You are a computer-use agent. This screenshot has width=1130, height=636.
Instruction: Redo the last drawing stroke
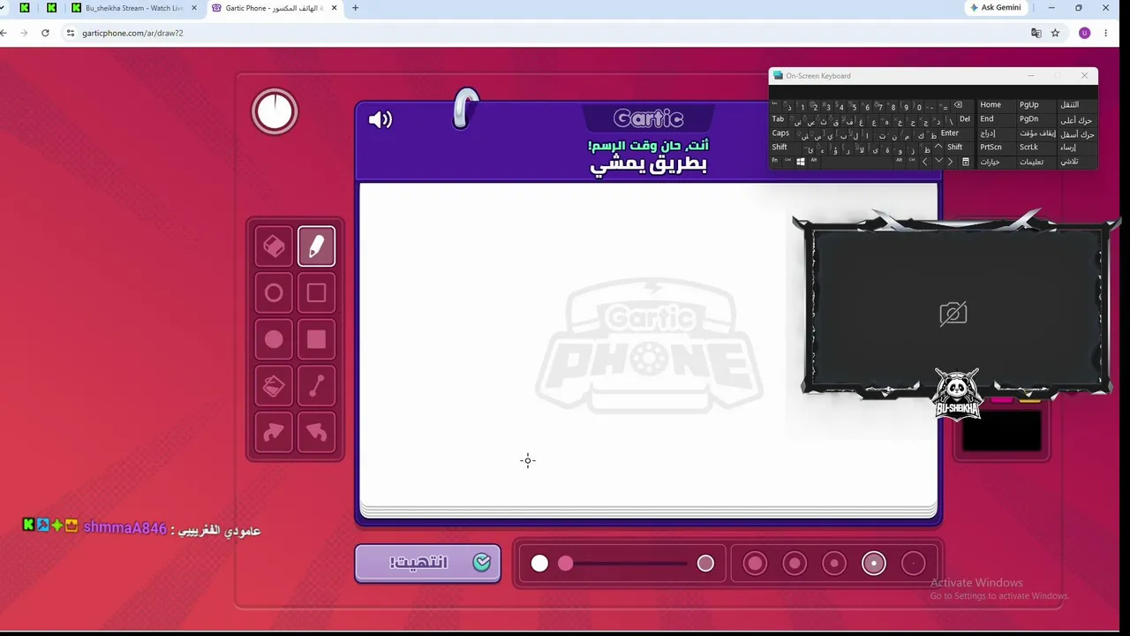tap(274, 432)
